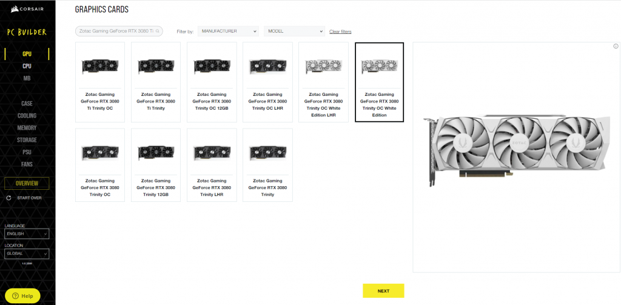Image resolution: width=621 pixels, height=305 pixels.
Task: Switch to the MB step in sidebar
Action: [27, 78]
